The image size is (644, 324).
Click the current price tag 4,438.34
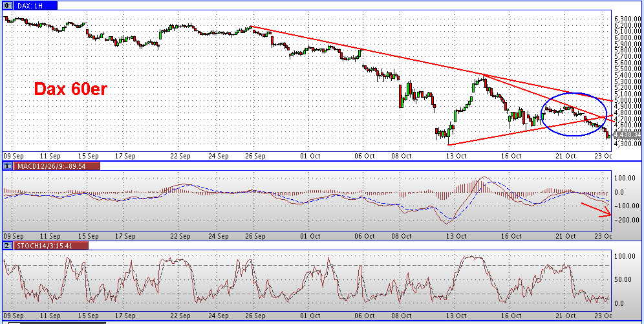[627, 135]
